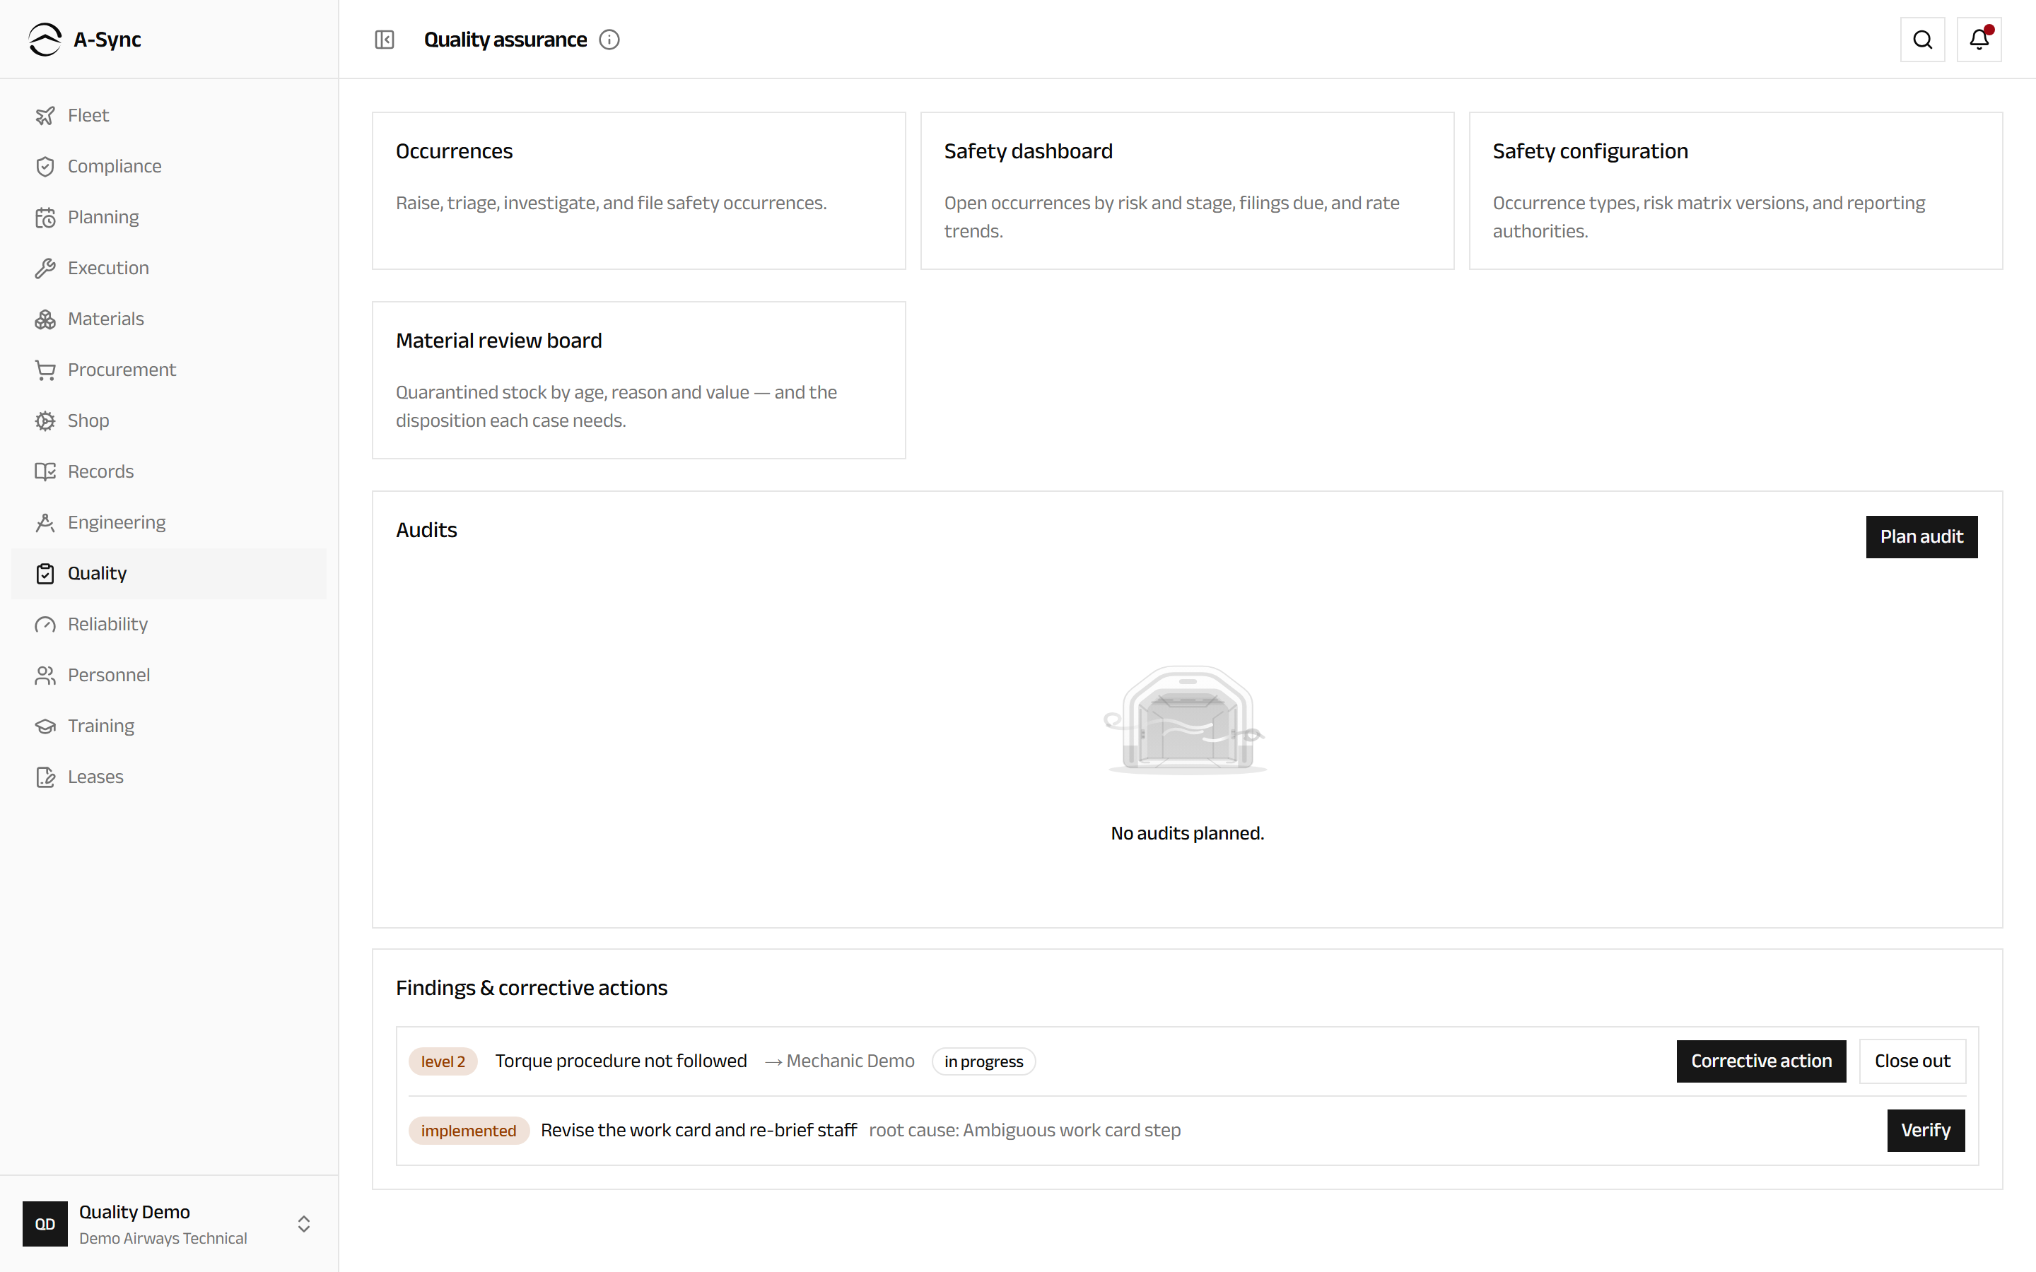Open Leases section in the sidebar

tap(169, 777)
